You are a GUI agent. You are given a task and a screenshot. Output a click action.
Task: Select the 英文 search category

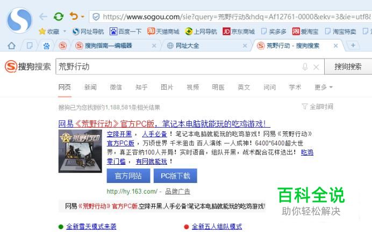point(244,87)
